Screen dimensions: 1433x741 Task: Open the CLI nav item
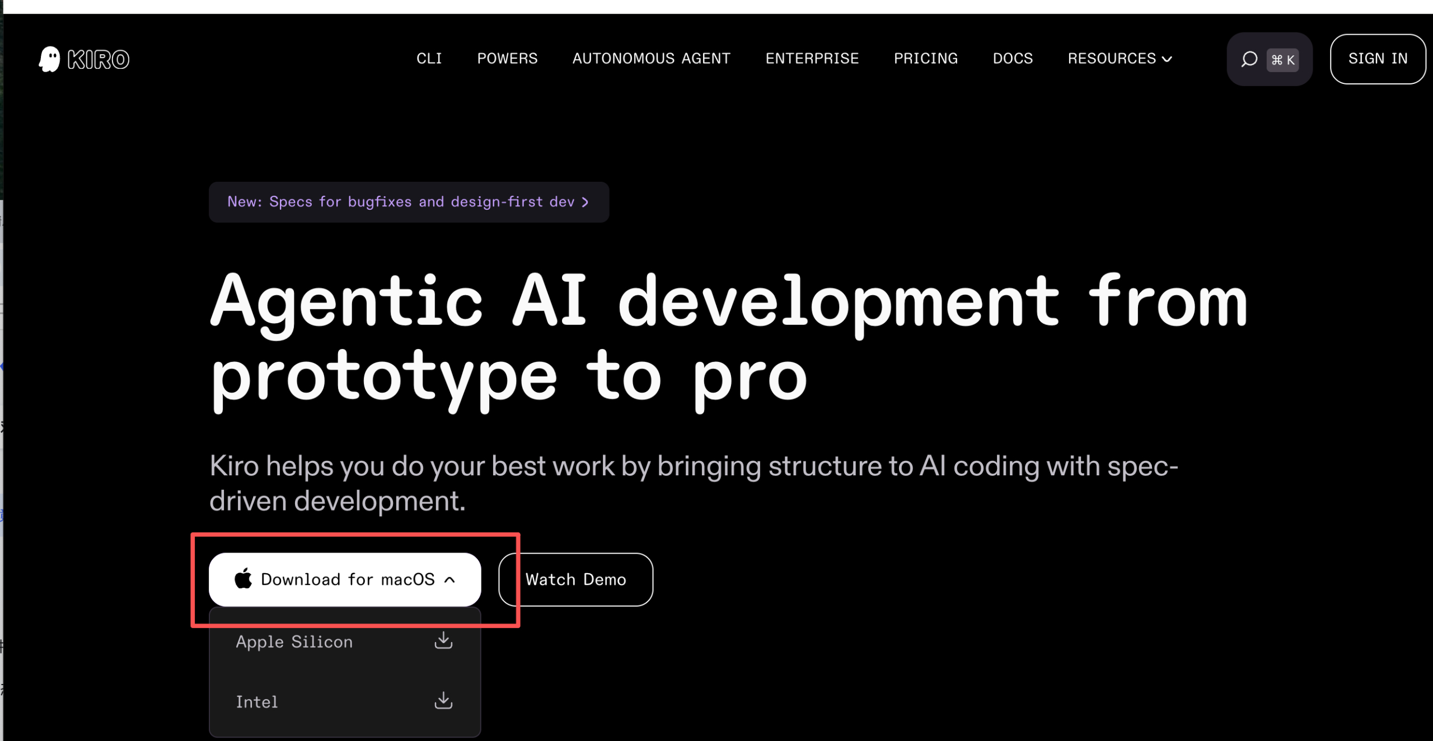pyautogui.click(x=429, y=59)
